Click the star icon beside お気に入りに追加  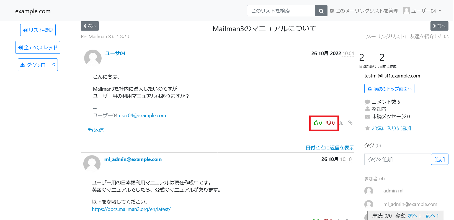click(367, 128)
